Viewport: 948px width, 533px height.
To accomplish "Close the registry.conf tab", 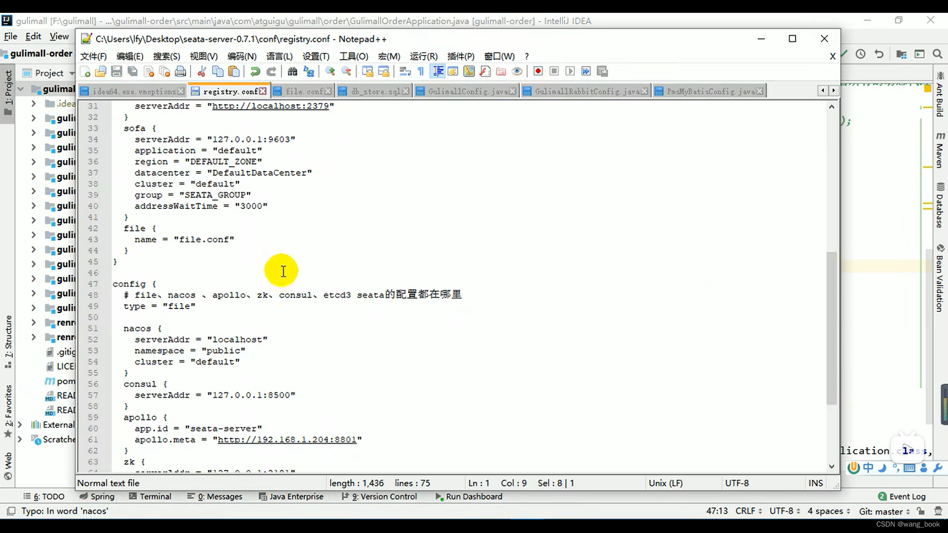I will pyautogui.click(x=263, y=91).
